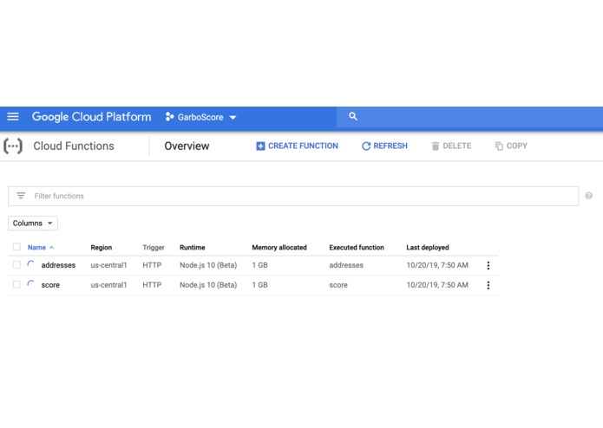Click the filter list icon
The image size is (603, 428).
21,196
